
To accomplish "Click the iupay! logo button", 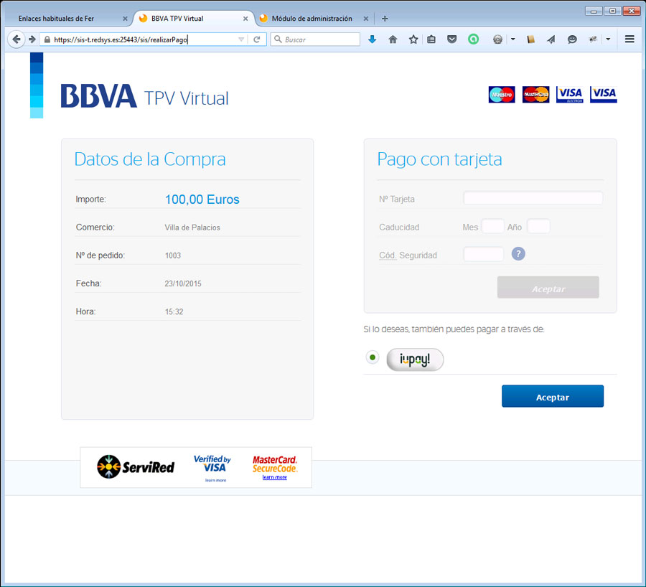I will 415,360.
